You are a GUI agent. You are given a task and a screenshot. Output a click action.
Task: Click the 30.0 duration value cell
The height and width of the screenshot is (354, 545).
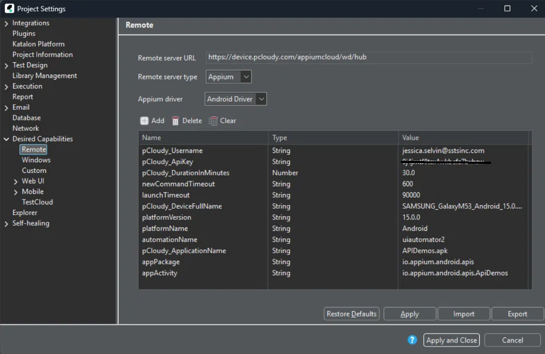coord(408,173)
